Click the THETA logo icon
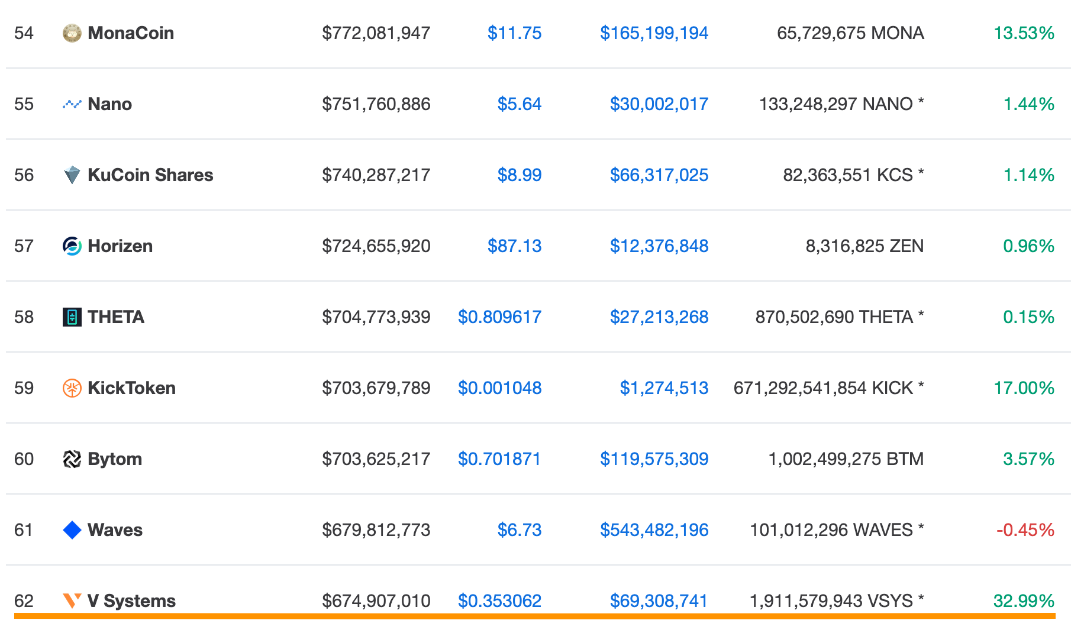Viewport: 1071px width, 633px height. pos(72,317)
